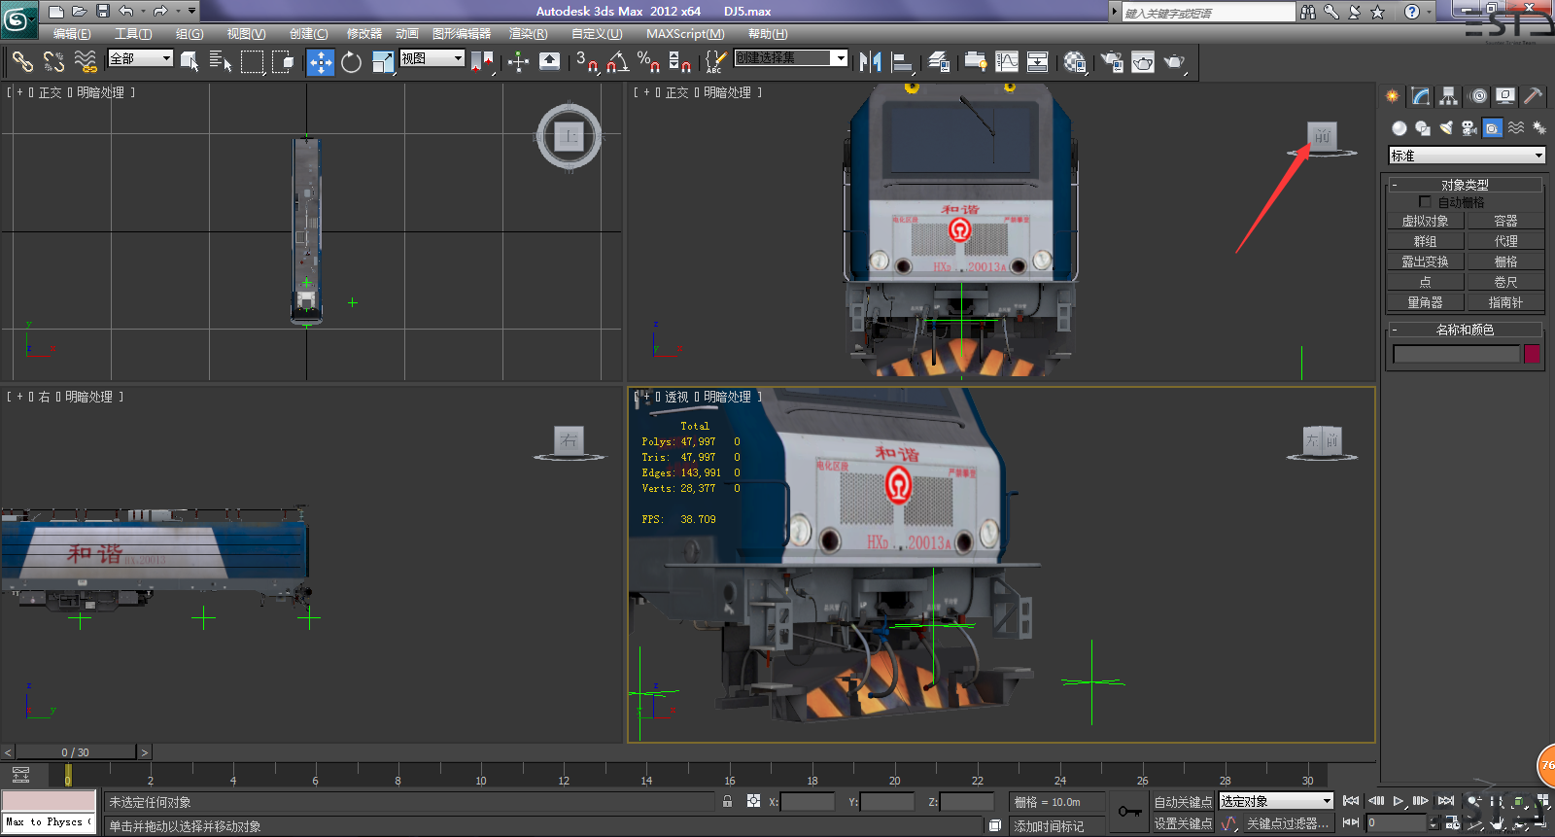This screenshot has height=837, width=1555.
Task: Open the 编辑(E) menu
Action: pyautogui.click(x=72, y=34)
